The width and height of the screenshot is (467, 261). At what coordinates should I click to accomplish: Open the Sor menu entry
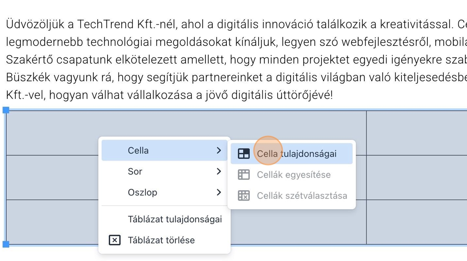coord(135,171)
